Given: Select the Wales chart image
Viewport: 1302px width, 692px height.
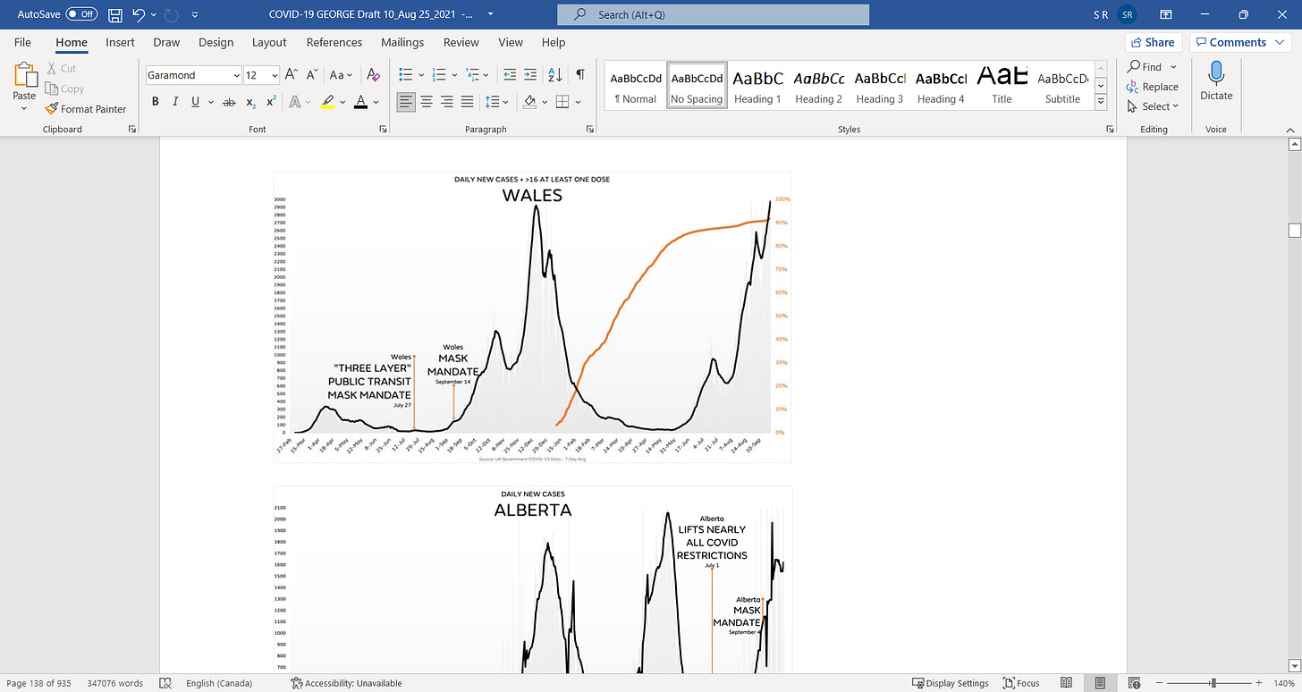Looking at the screenshot, I should coord(532,316).
